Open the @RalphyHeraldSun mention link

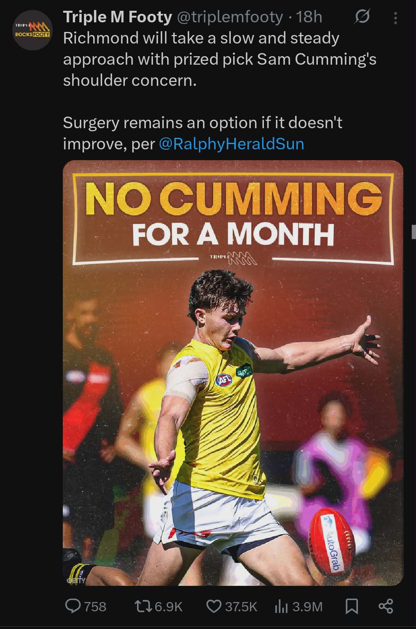(231, 144)
